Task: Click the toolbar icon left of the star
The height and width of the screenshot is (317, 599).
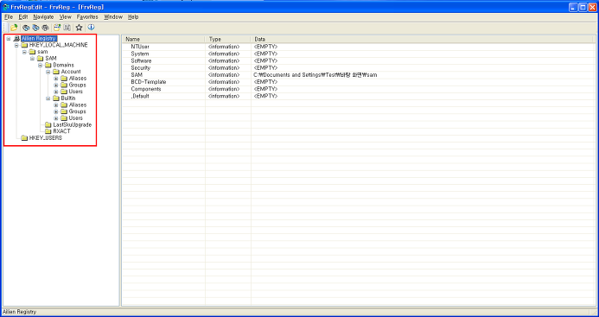Action: 67,28
